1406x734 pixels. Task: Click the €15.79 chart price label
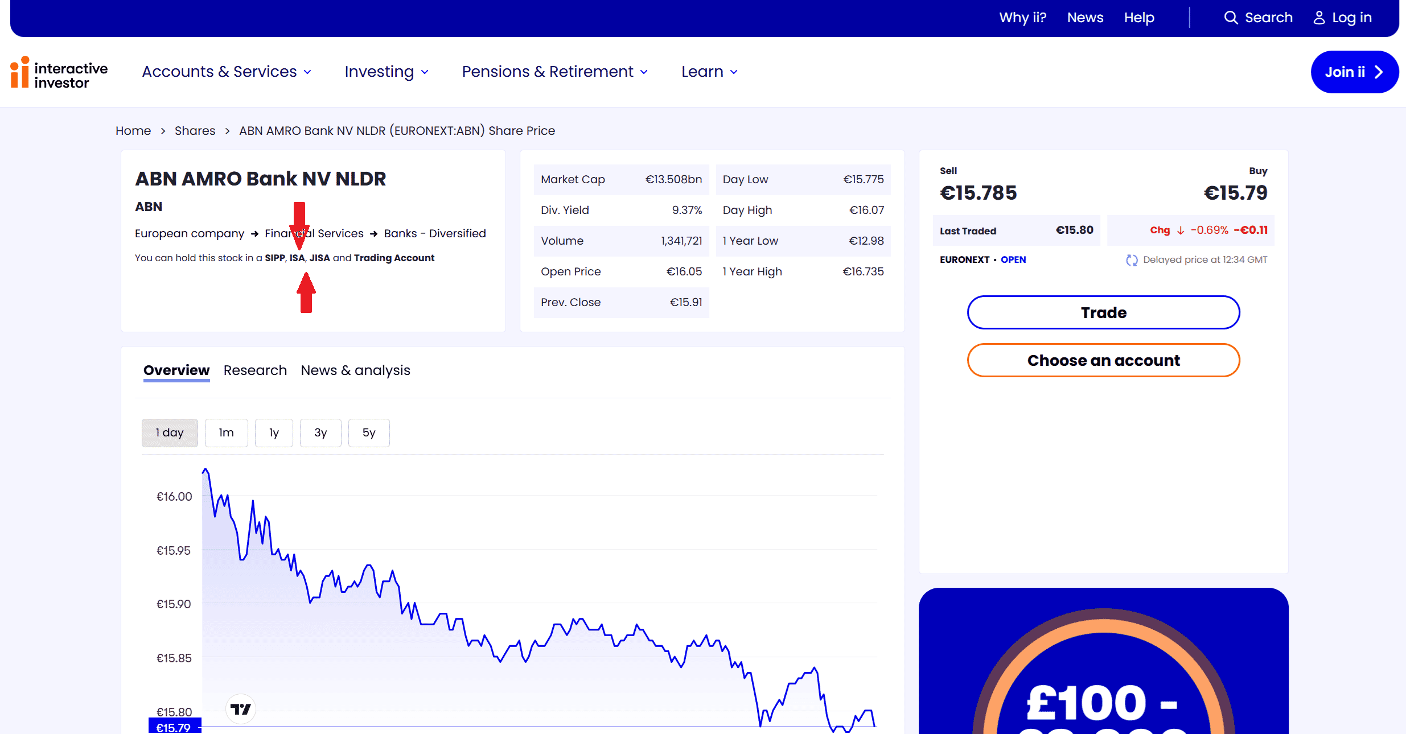[174, 727]
